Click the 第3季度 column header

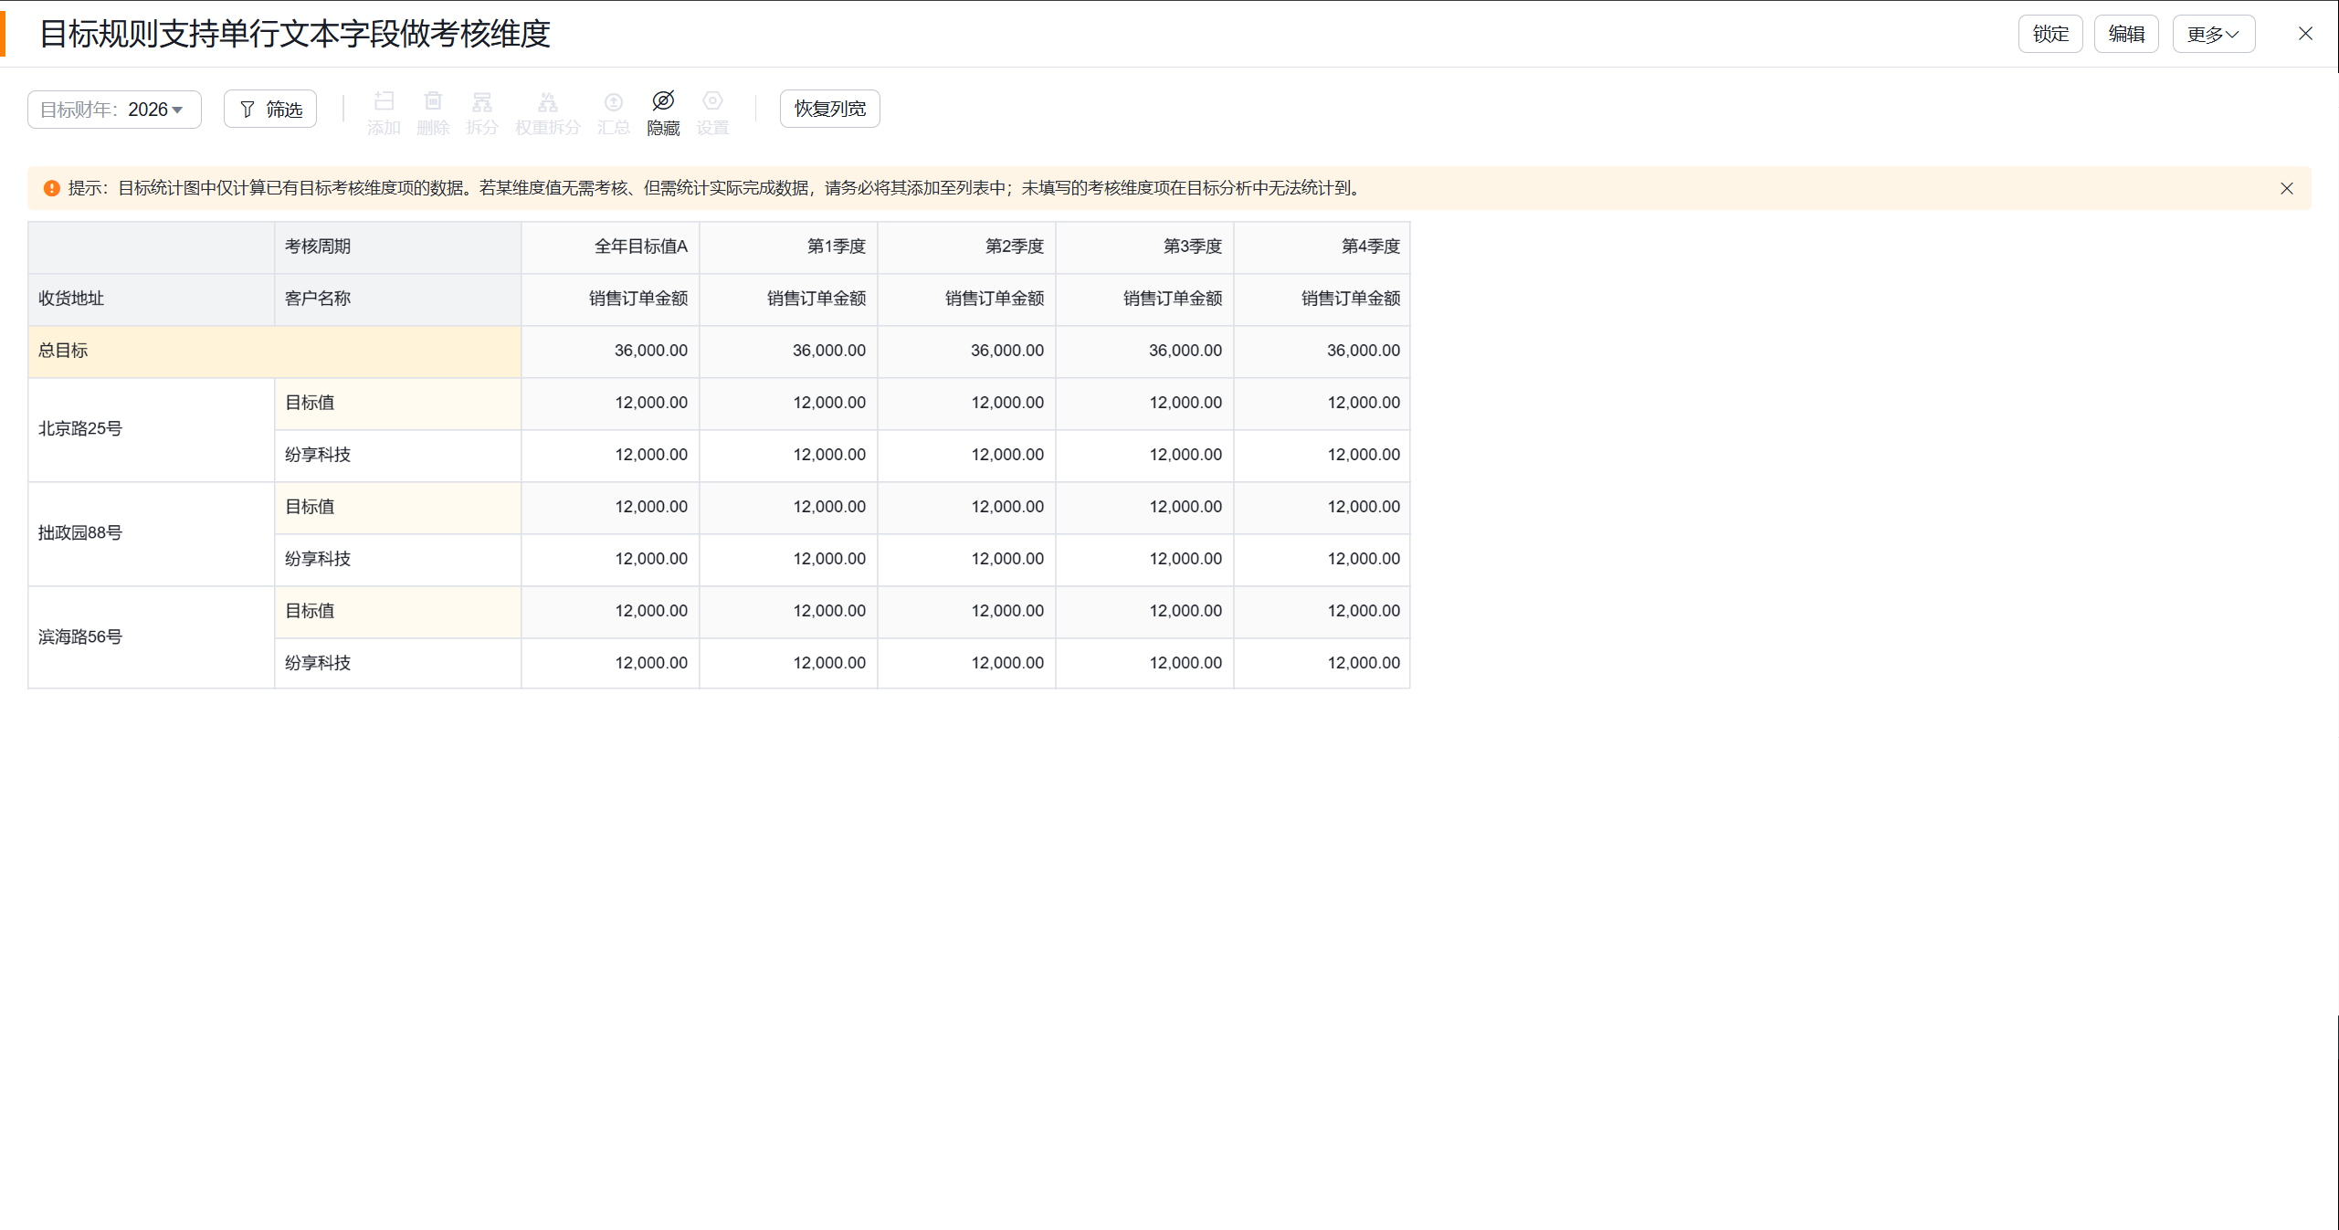point(1144,247)
